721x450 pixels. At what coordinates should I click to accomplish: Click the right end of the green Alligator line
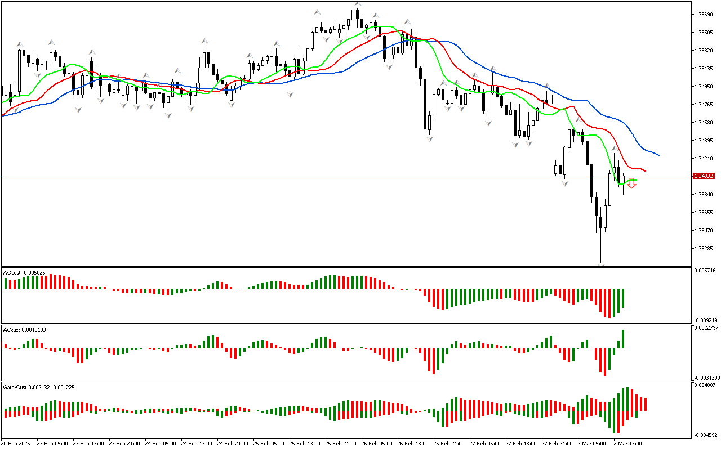635,181
